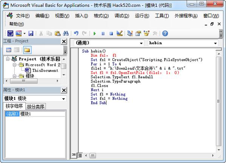Open the 外接程序(A) menu
The height and width of the screenshot is (163, 226).
(x=186, y=16)
